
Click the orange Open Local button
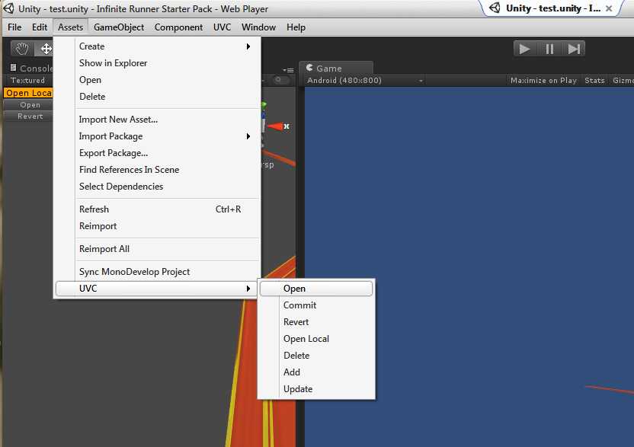point(28,93)
